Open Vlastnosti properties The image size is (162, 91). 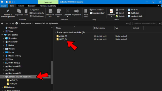[x=111, y=13]
